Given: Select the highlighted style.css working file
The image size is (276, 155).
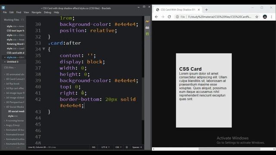Looking at the screenshot, I should click(x=13, y=57).
